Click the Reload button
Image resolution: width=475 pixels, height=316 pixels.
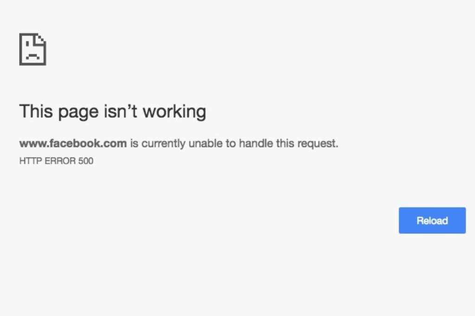pos(432,221)
